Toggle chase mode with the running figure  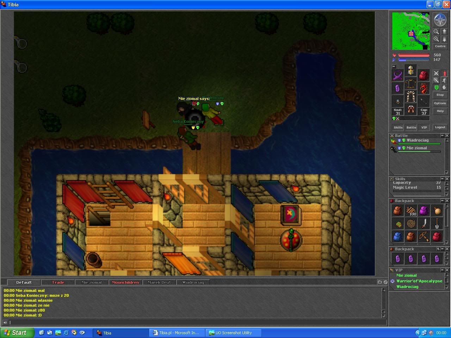(x=444, y=80)
